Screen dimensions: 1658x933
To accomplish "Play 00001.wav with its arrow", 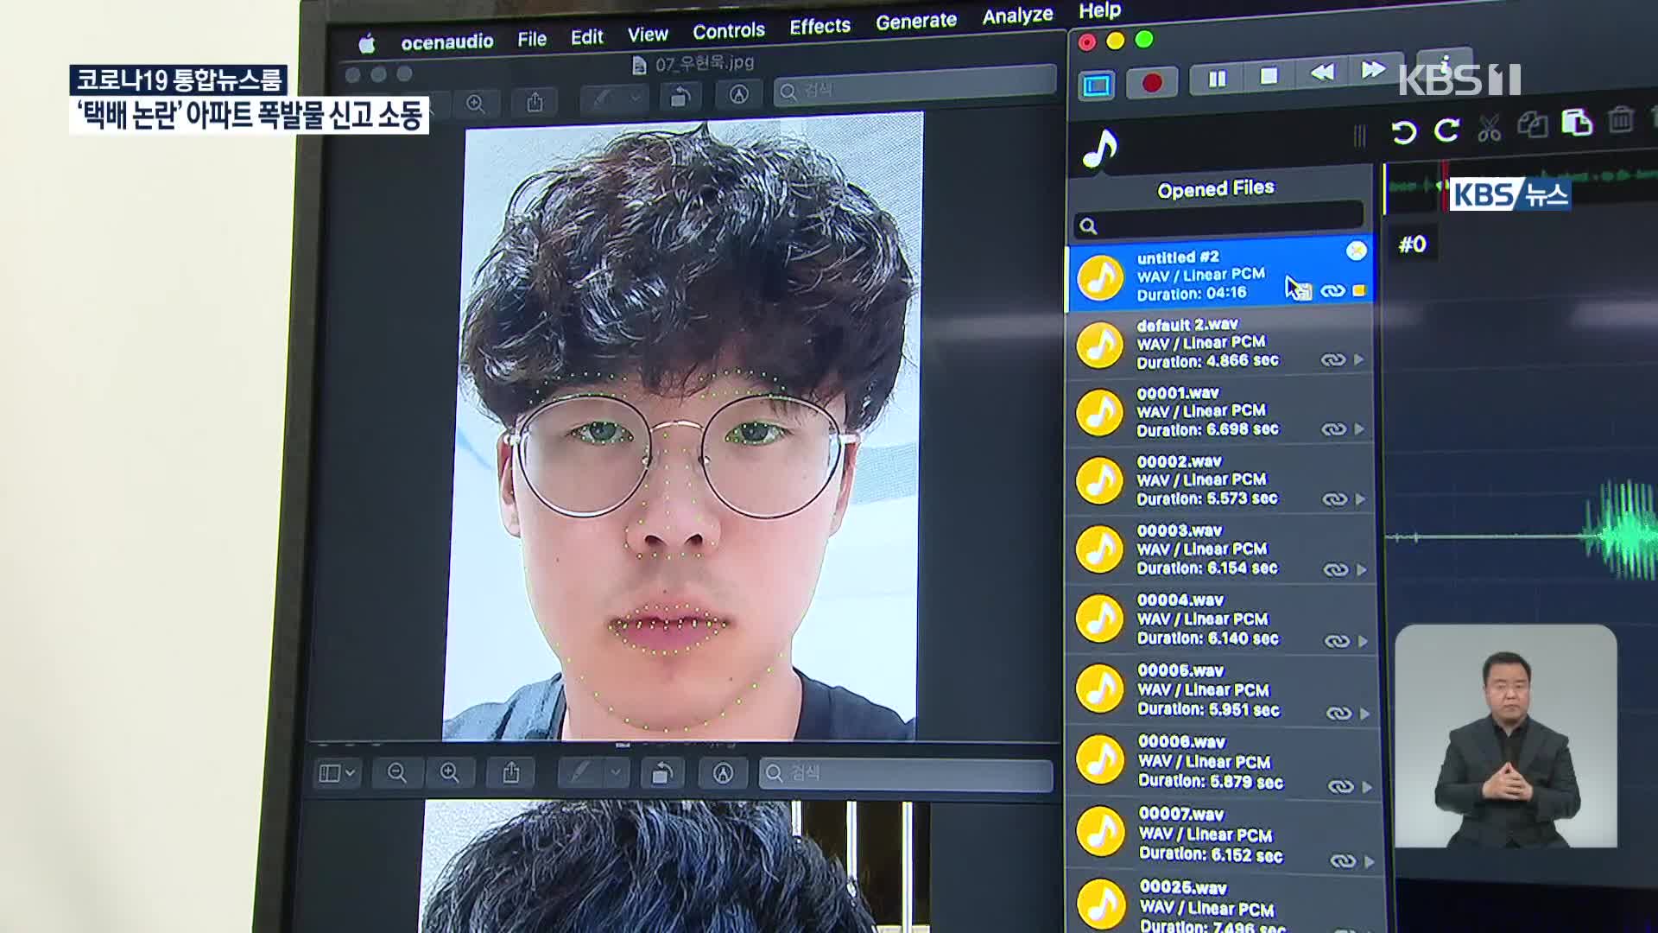I will tap(1359, 428).
